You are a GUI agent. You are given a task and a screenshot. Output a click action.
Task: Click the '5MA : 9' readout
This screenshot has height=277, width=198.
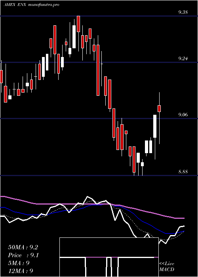pos(19,263)
